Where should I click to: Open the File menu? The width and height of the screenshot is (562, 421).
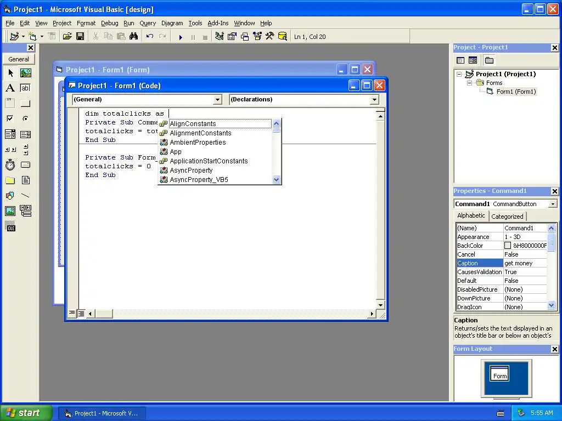pyautogui.click(x=10, y=23)
